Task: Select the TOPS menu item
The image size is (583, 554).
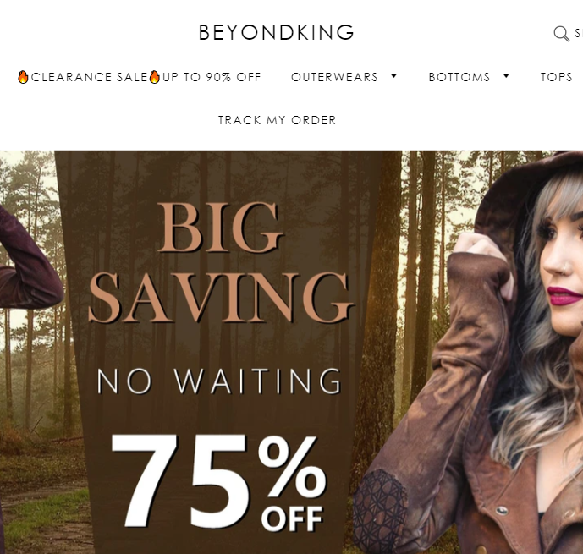Action: (556, 77)
